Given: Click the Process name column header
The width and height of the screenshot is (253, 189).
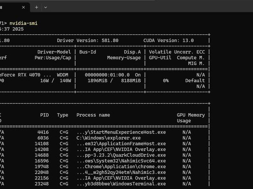Looking at the screenshot, I should pyautogui.click(x=93, y=115).
